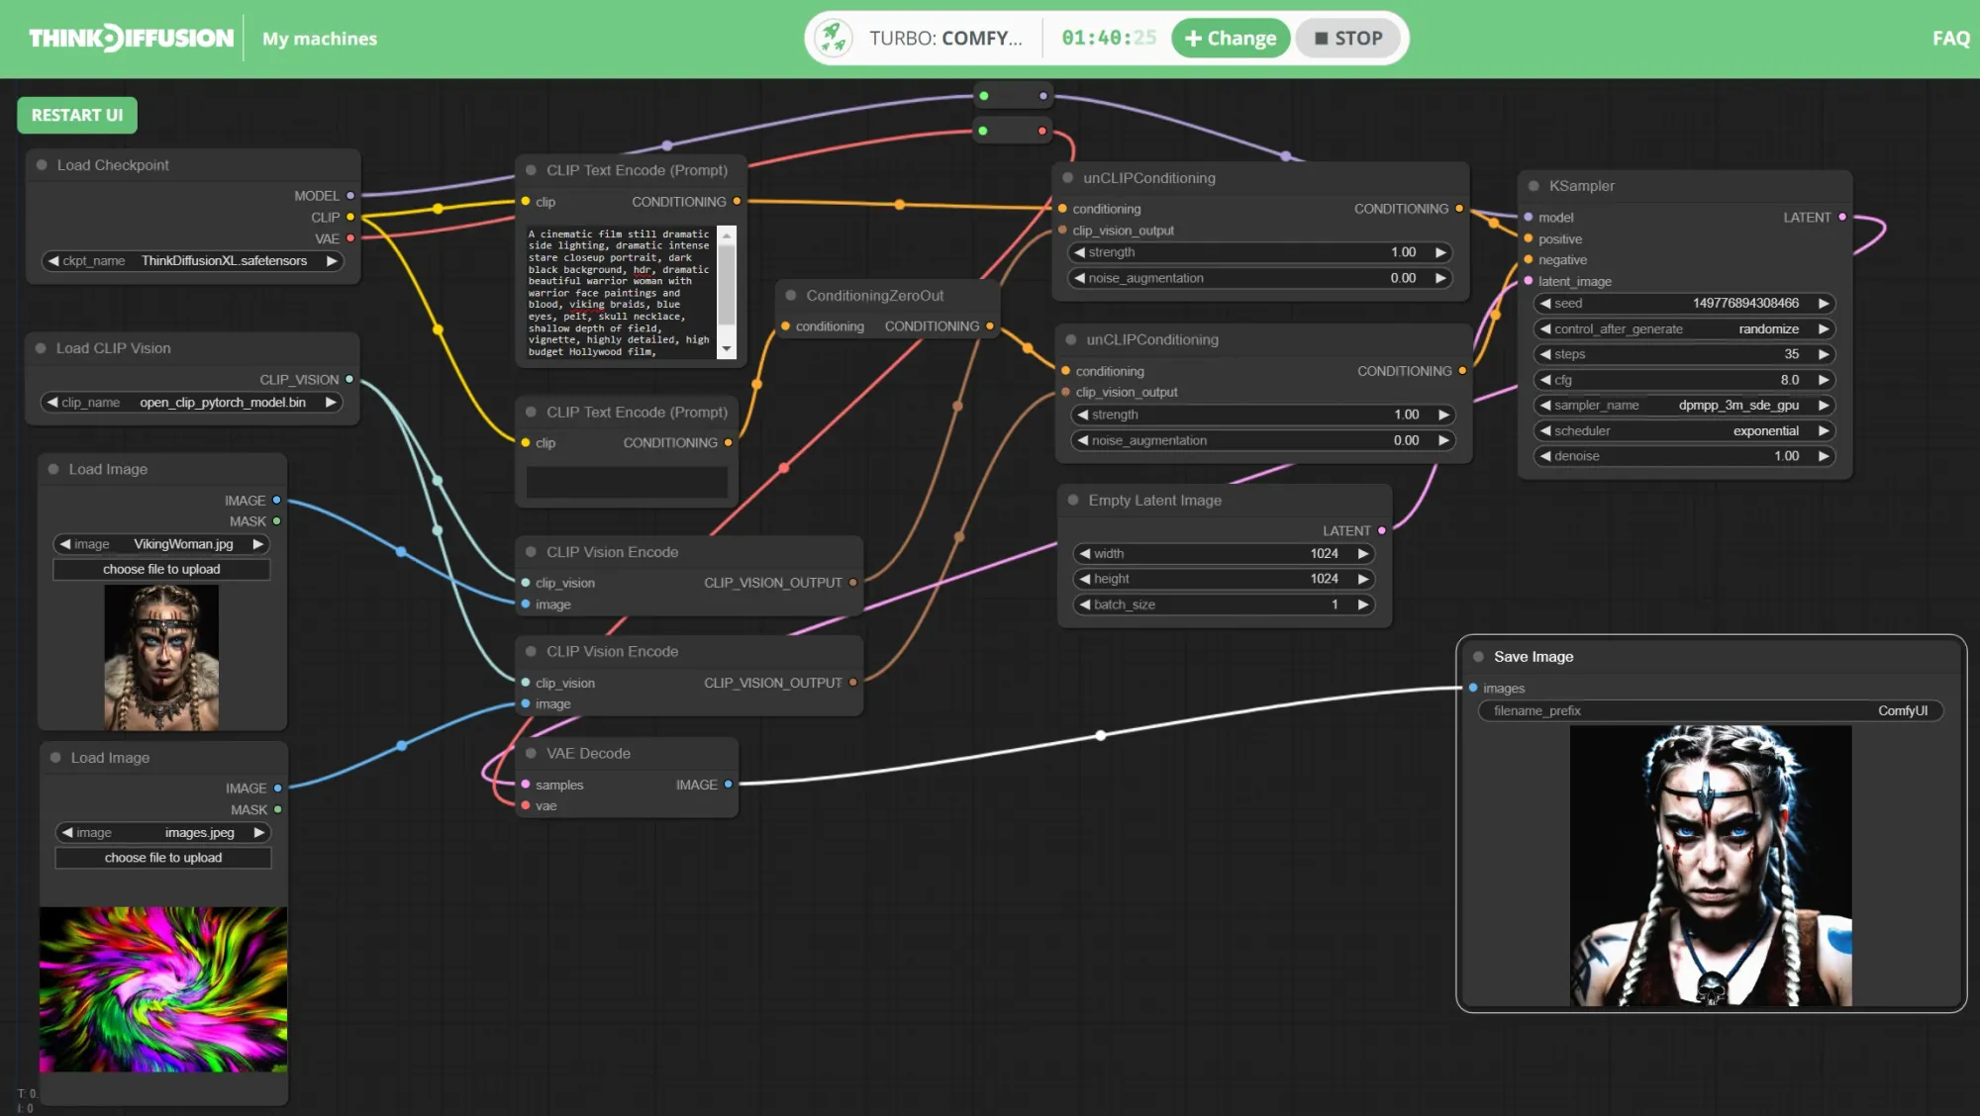Click the + Change machine button

coord(1230,38)
